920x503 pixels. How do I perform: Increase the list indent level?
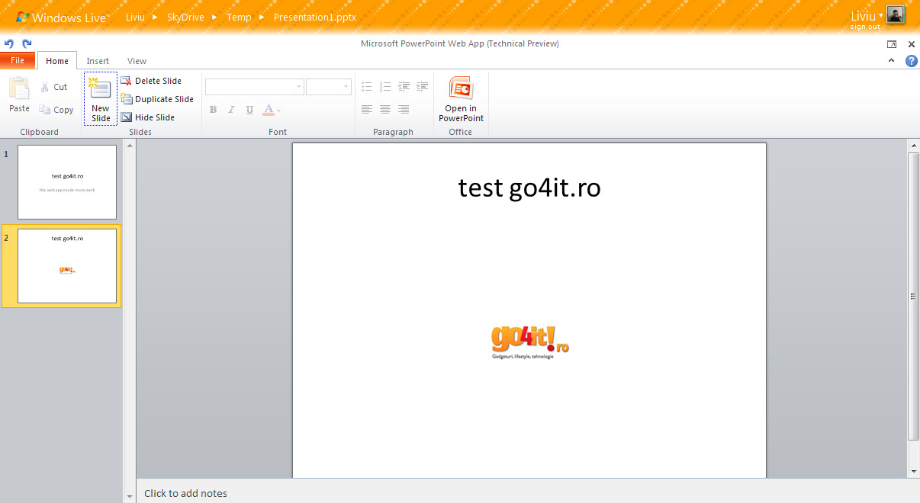[422, 87]
